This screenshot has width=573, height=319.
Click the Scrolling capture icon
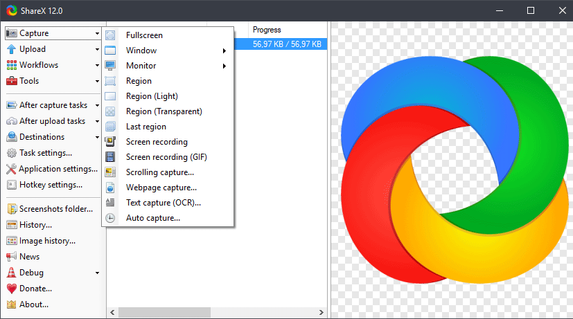[110, 172]
